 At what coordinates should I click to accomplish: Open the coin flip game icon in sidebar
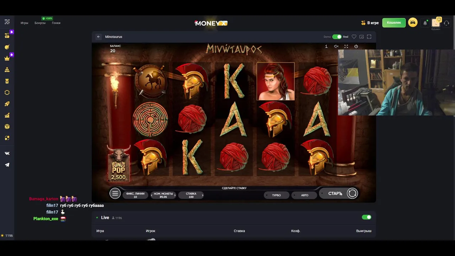click(x=7, y=138)
